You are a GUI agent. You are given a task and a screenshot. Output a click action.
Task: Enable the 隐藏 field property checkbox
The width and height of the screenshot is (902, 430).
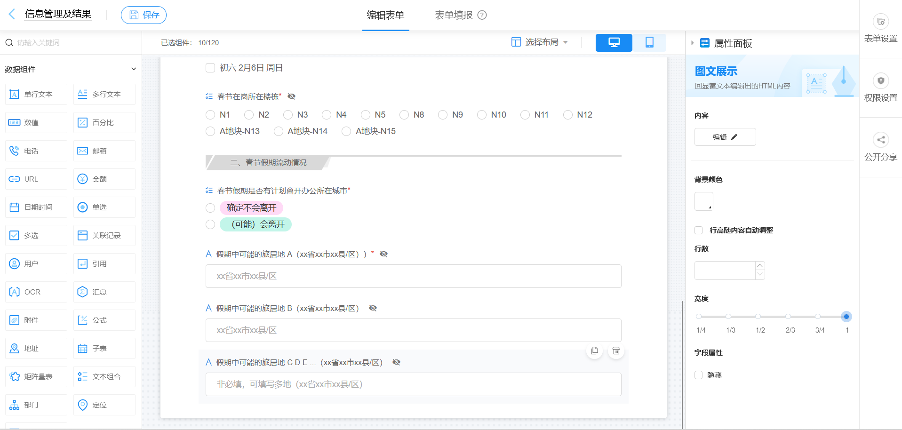click(698, 375)
